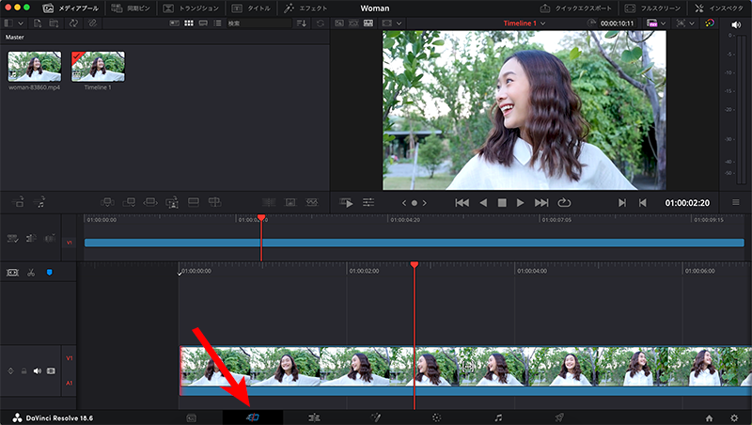Mute track V1 speaker icon
752x425 pixels.
[38, 370]
